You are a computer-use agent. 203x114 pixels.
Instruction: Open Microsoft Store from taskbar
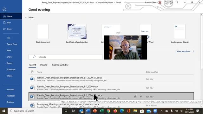point(142,111)
